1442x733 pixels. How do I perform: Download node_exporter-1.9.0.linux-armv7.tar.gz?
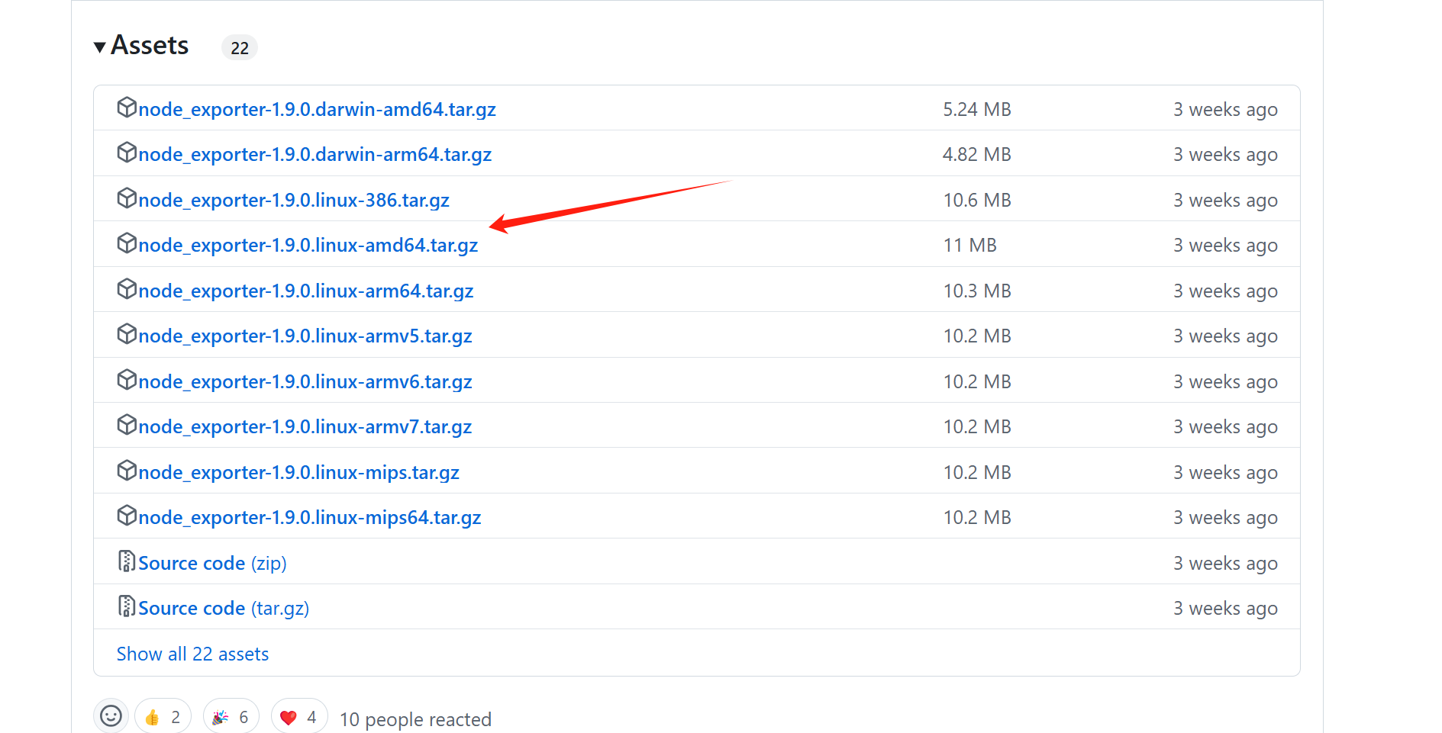click(305, 426)
